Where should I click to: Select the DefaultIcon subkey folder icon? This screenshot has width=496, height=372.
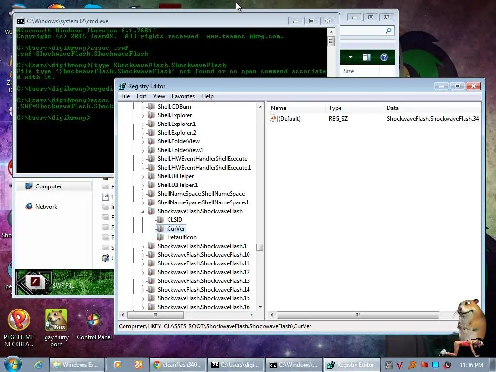coord(161,237)
